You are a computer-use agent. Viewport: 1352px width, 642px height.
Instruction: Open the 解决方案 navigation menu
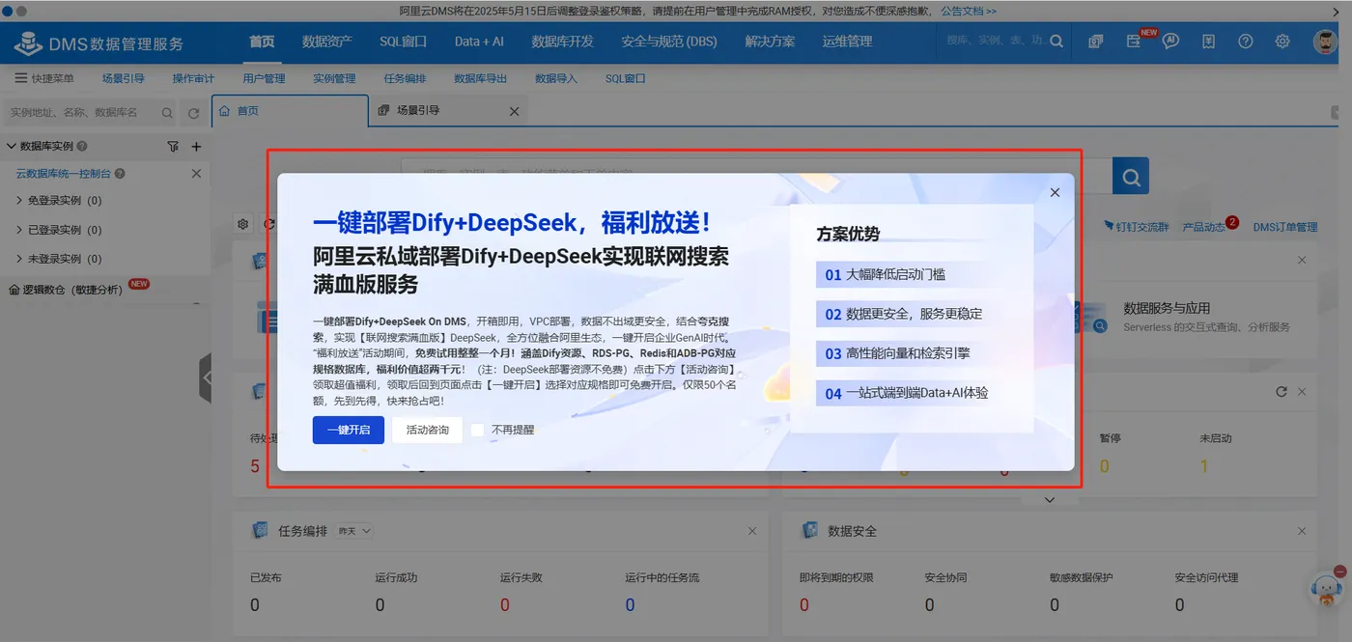pos(770,42)
